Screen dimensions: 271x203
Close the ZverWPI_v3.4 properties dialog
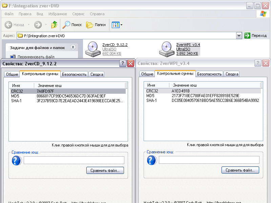(x=266, y=63)
